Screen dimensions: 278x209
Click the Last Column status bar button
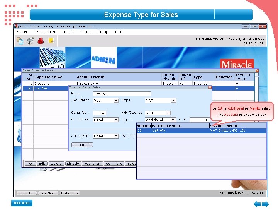[69, 193]
